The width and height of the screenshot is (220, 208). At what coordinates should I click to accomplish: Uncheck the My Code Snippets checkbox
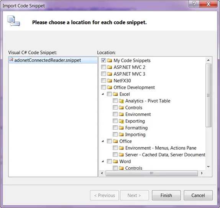pos(103,60)
